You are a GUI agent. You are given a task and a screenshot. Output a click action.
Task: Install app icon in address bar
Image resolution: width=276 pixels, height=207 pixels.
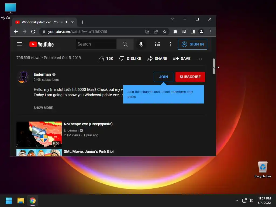pyautogui.click(x=147, y=32)
